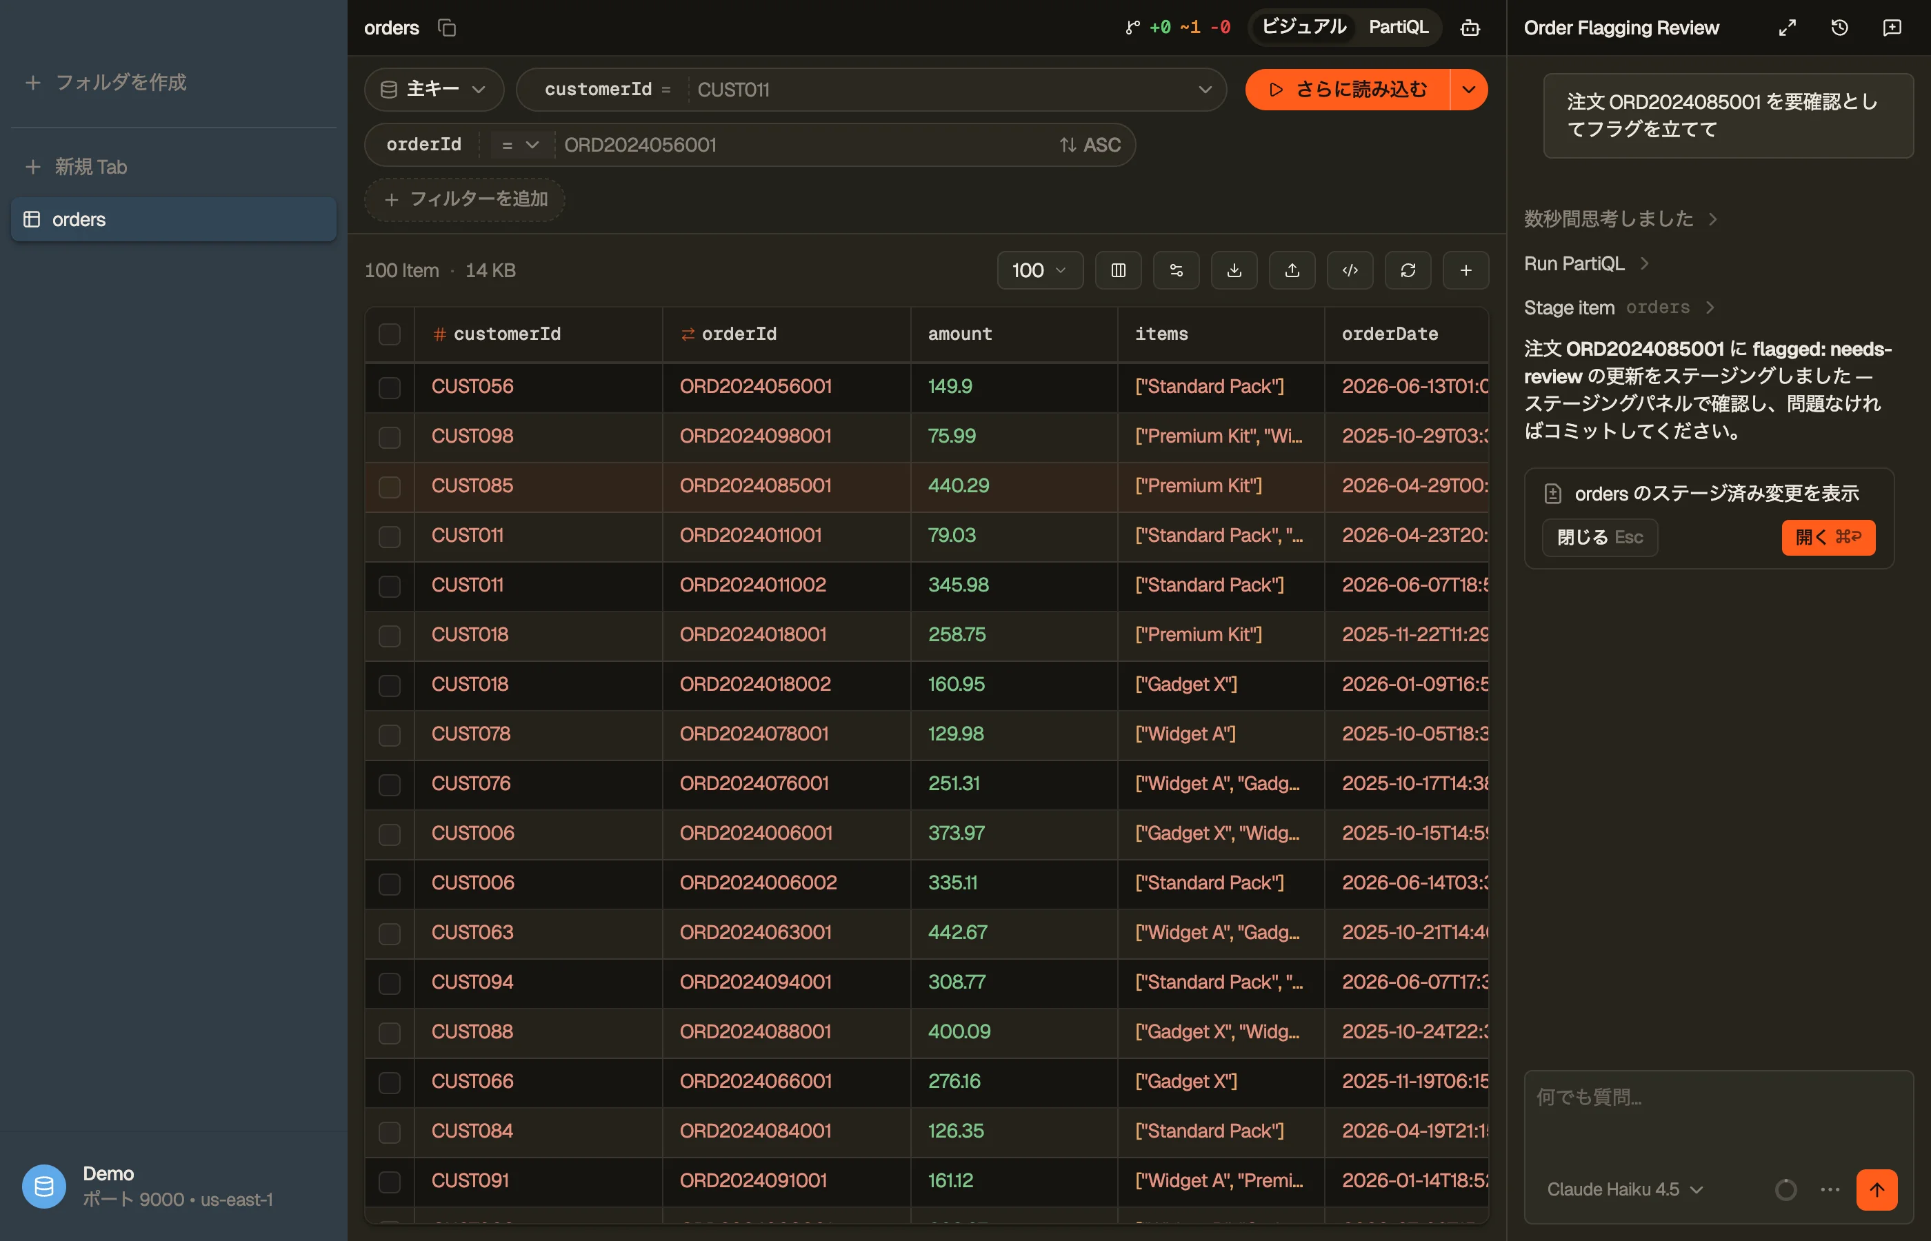Toggle ASC sort order
The height and width of the screenshot is (1241, 1931).
[x=1090, y=145]
